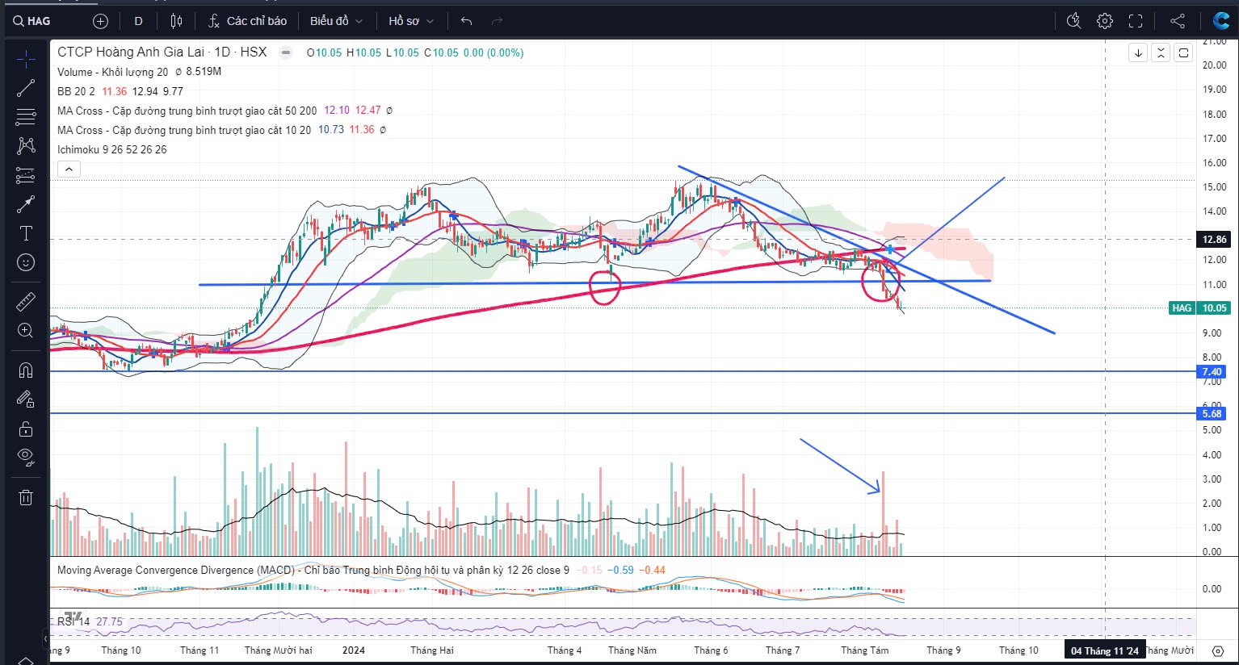Undo the last chart action
This screenshot has height=665, width=1239.
(x=466, y=21)
